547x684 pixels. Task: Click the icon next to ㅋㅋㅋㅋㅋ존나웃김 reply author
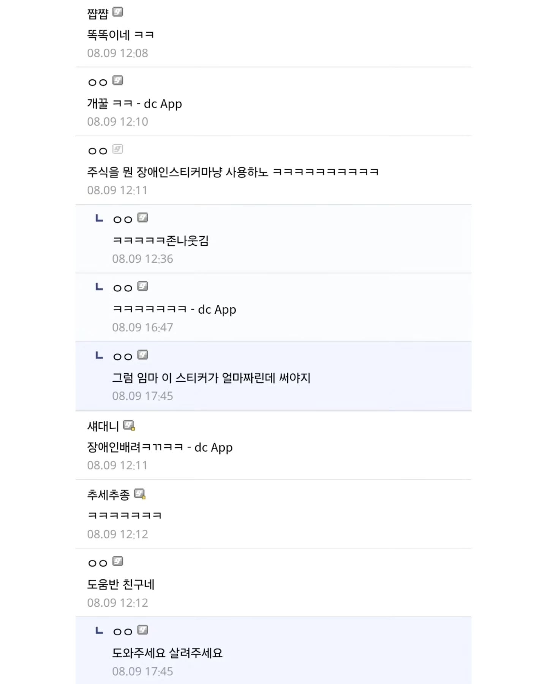142,218
